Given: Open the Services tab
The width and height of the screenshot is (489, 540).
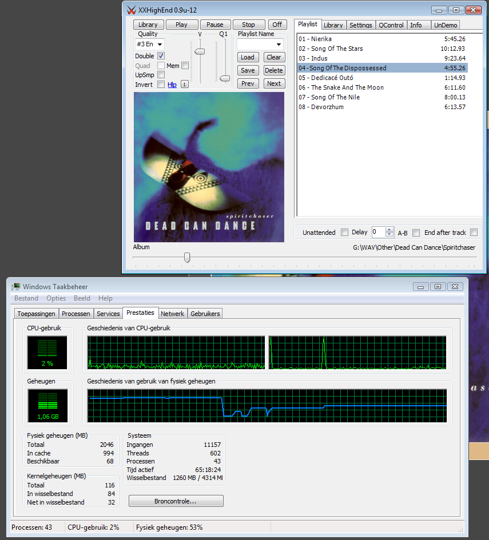Looking at the screenshot, I should click(108, 314).
